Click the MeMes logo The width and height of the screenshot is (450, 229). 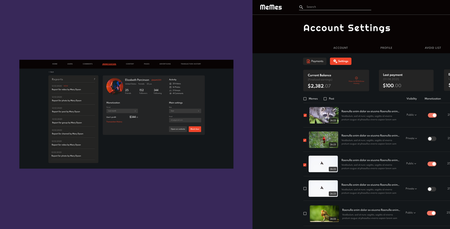[x=271, y=7]
